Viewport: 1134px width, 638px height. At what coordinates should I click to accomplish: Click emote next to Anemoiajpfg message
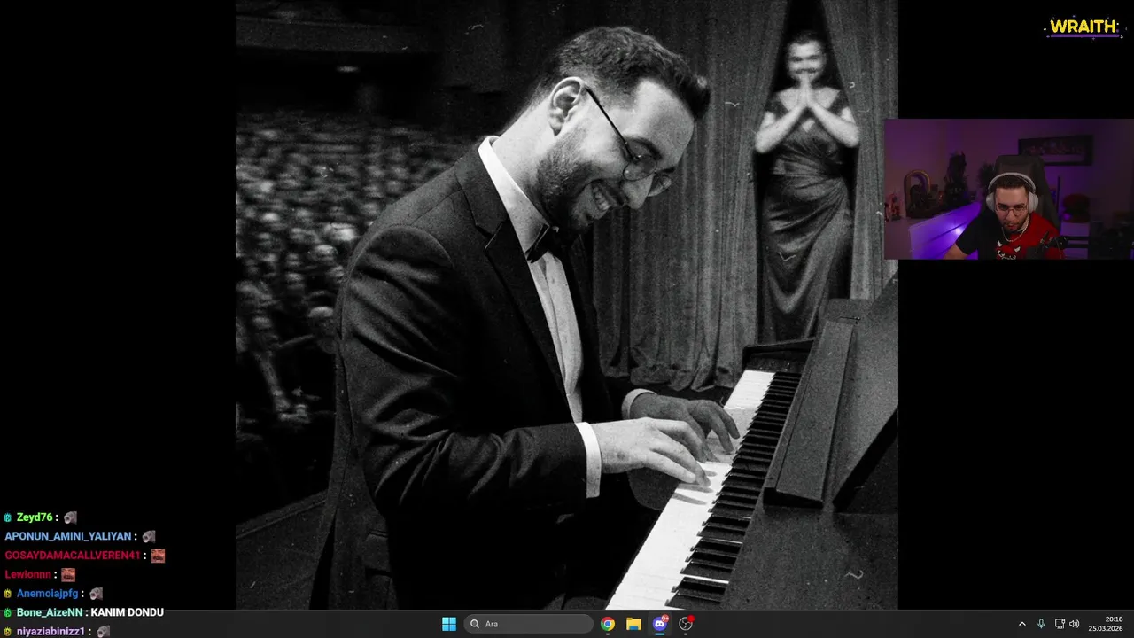pyautogui.click(x=96, y=594)
